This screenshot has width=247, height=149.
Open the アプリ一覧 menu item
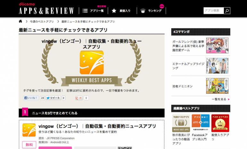tap(97, 11)
